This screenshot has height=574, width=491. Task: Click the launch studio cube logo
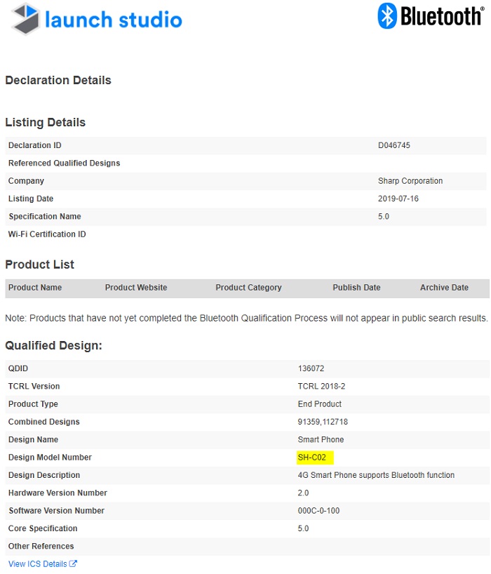click(25, 19)
